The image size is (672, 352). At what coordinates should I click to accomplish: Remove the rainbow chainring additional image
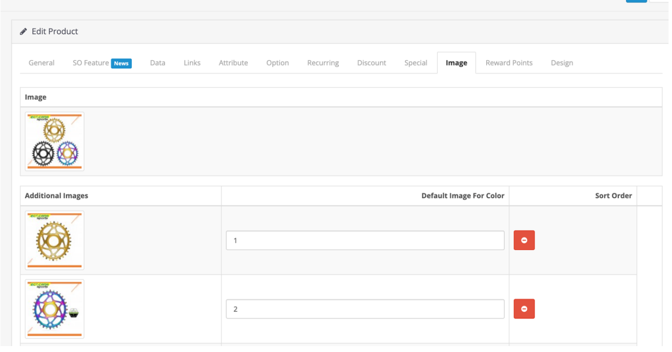click(x=524, y=309)
